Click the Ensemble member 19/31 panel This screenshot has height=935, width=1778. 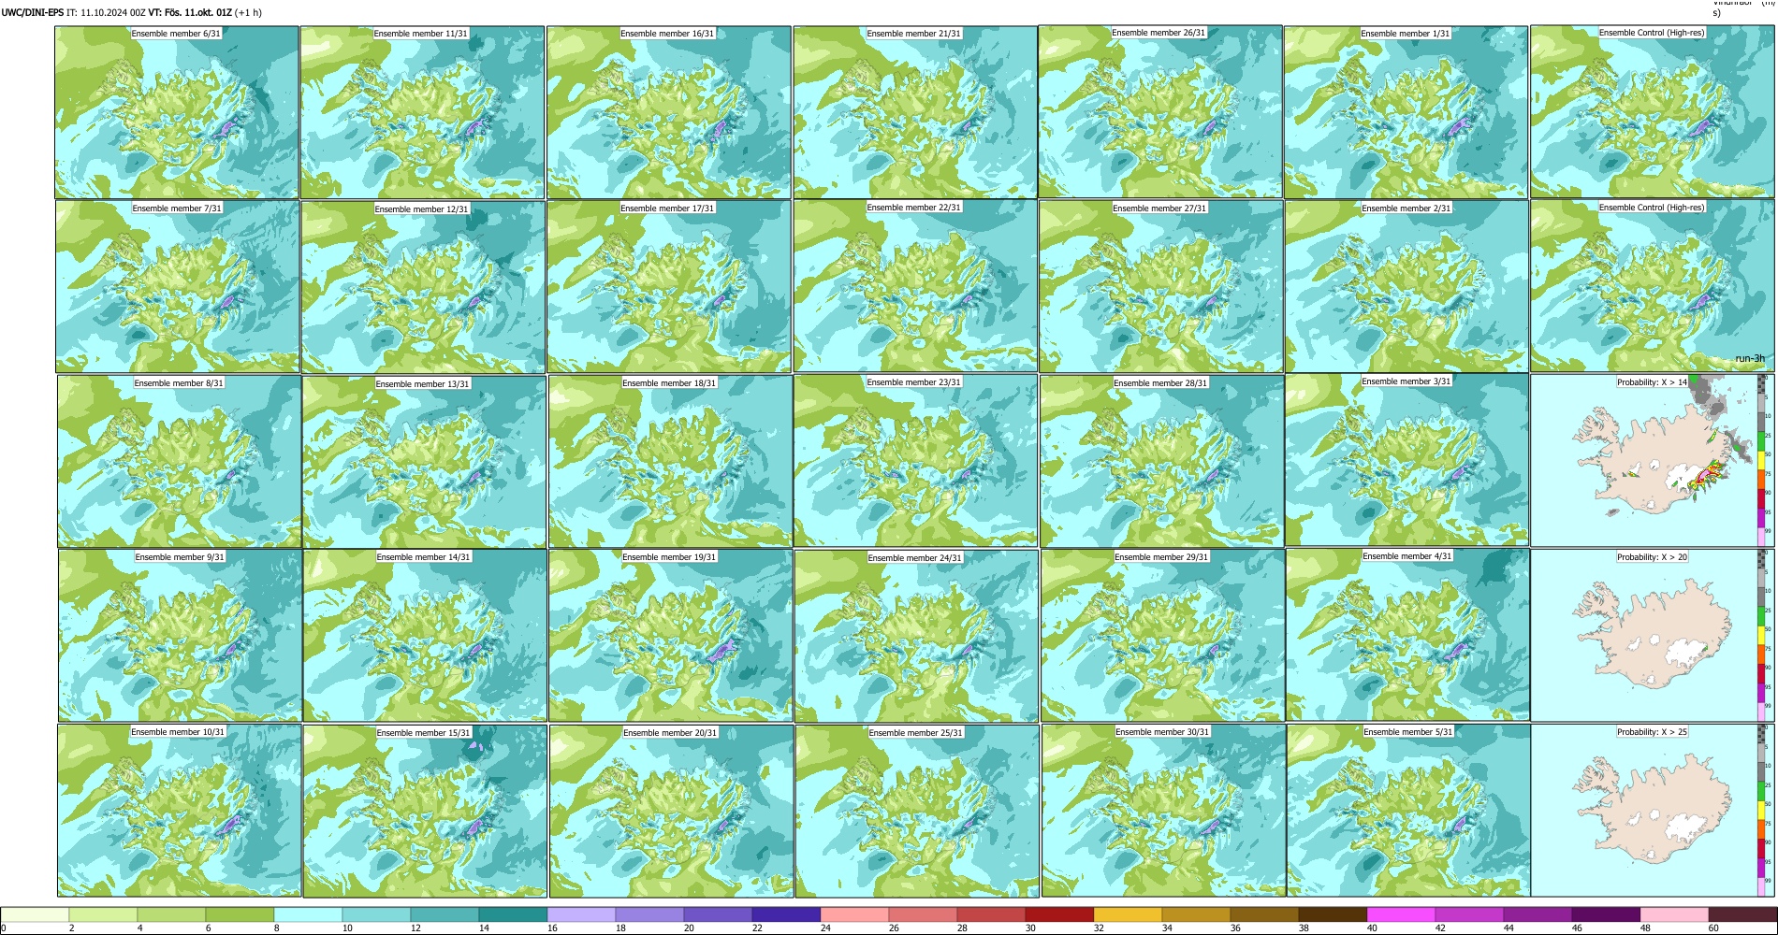(670, 635)
